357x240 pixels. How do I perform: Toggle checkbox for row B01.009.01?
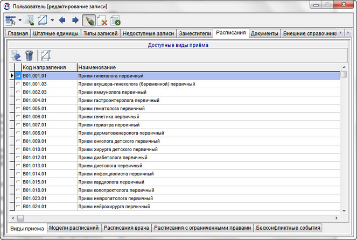tap(18, 142)
